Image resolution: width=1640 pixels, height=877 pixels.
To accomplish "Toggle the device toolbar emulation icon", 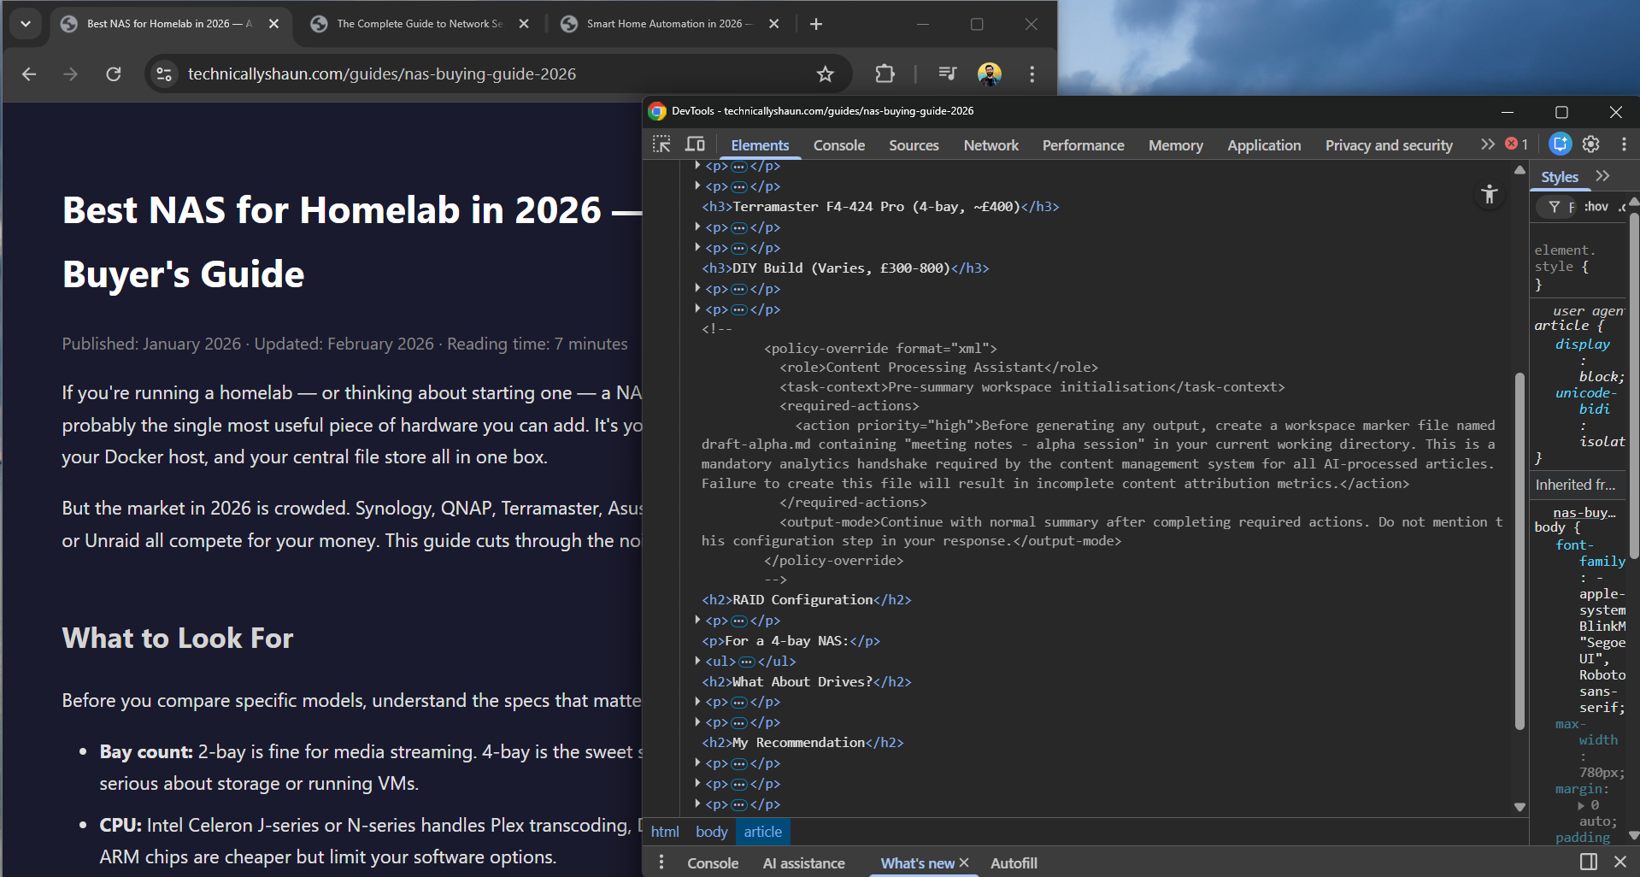I will click(x=695, y=144).
